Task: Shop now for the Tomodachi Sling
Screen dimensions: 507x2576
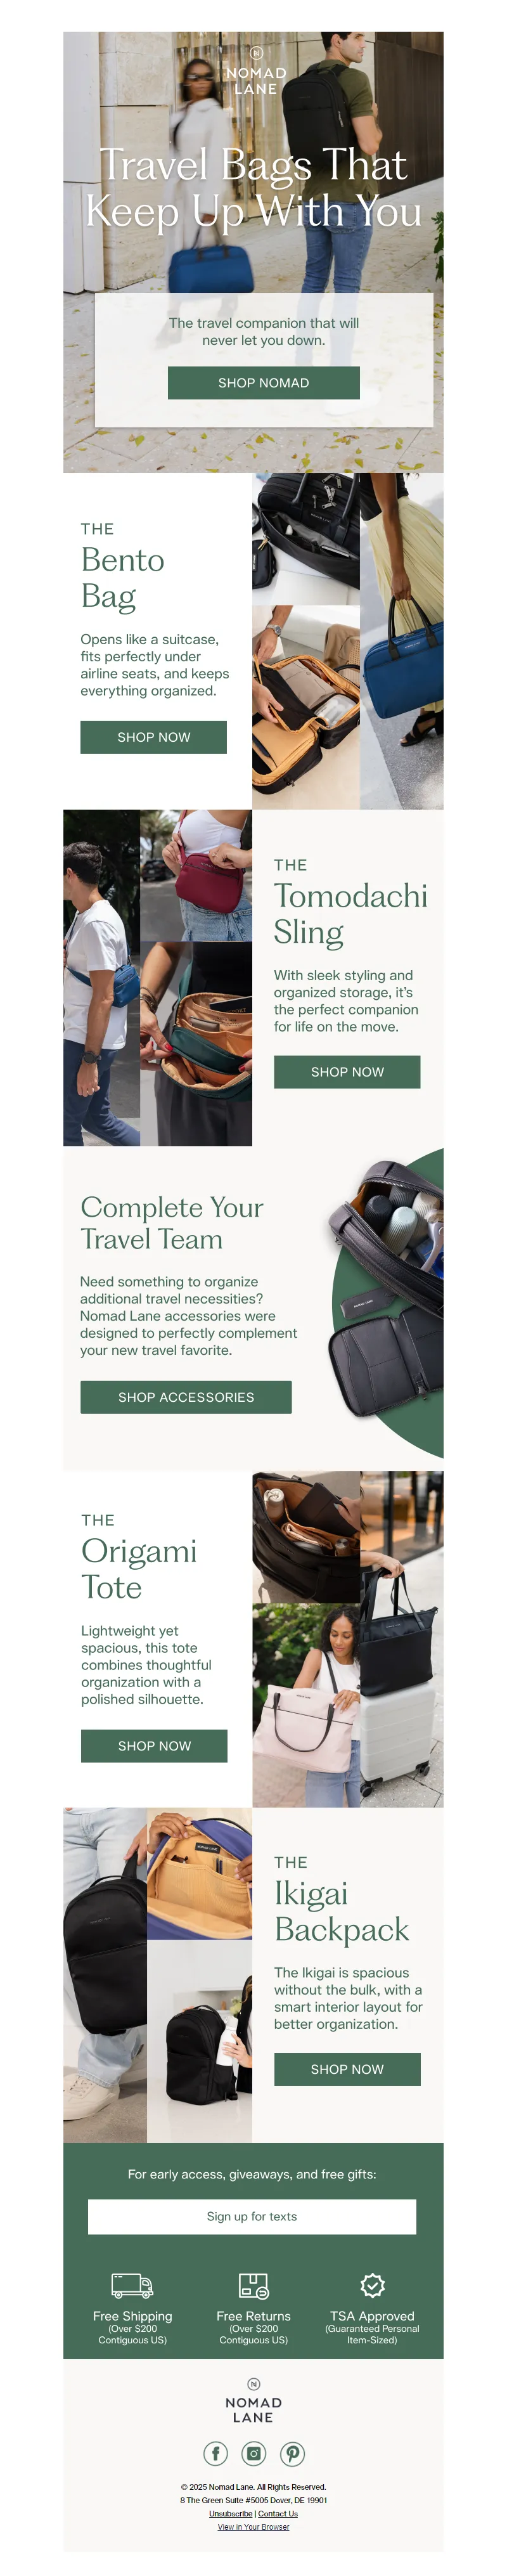Action: (347, 1072)
